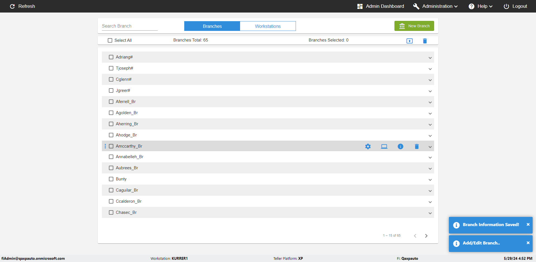Check the Jgreer# branch checkbox
536x262 pixels.
(x=111, y=90)
